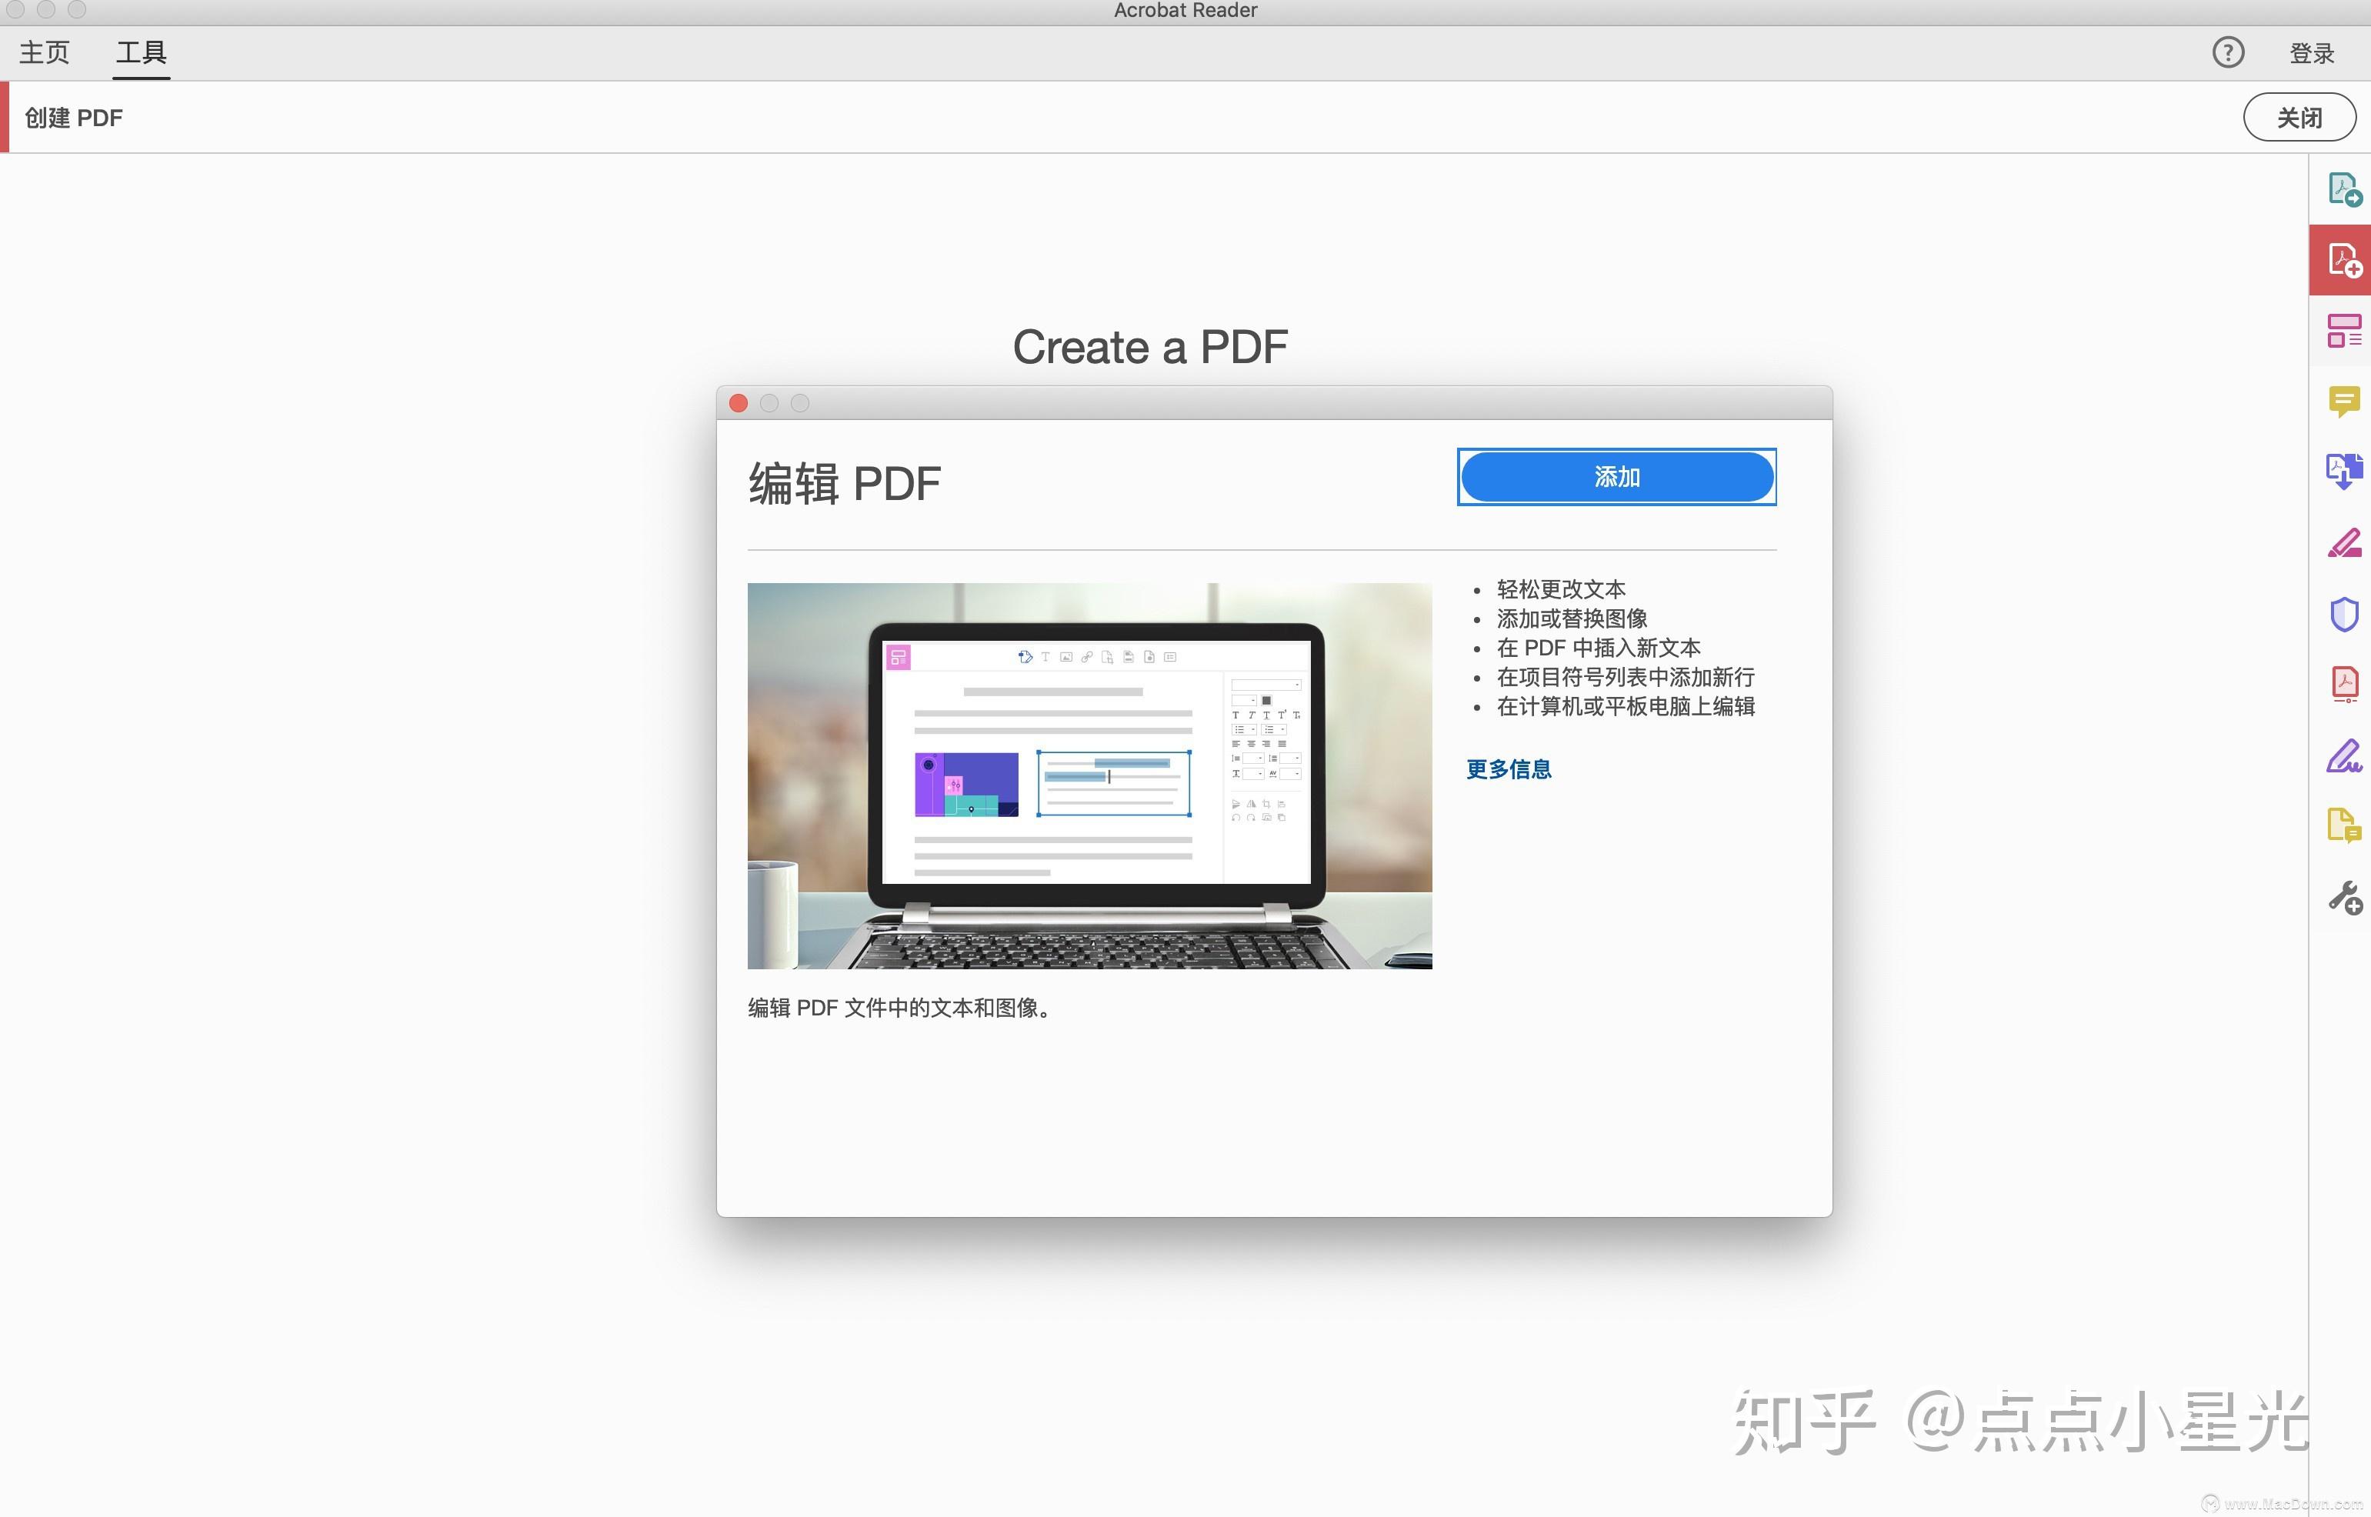Open more tools with the wrench icon

(x=2344, y=896)
